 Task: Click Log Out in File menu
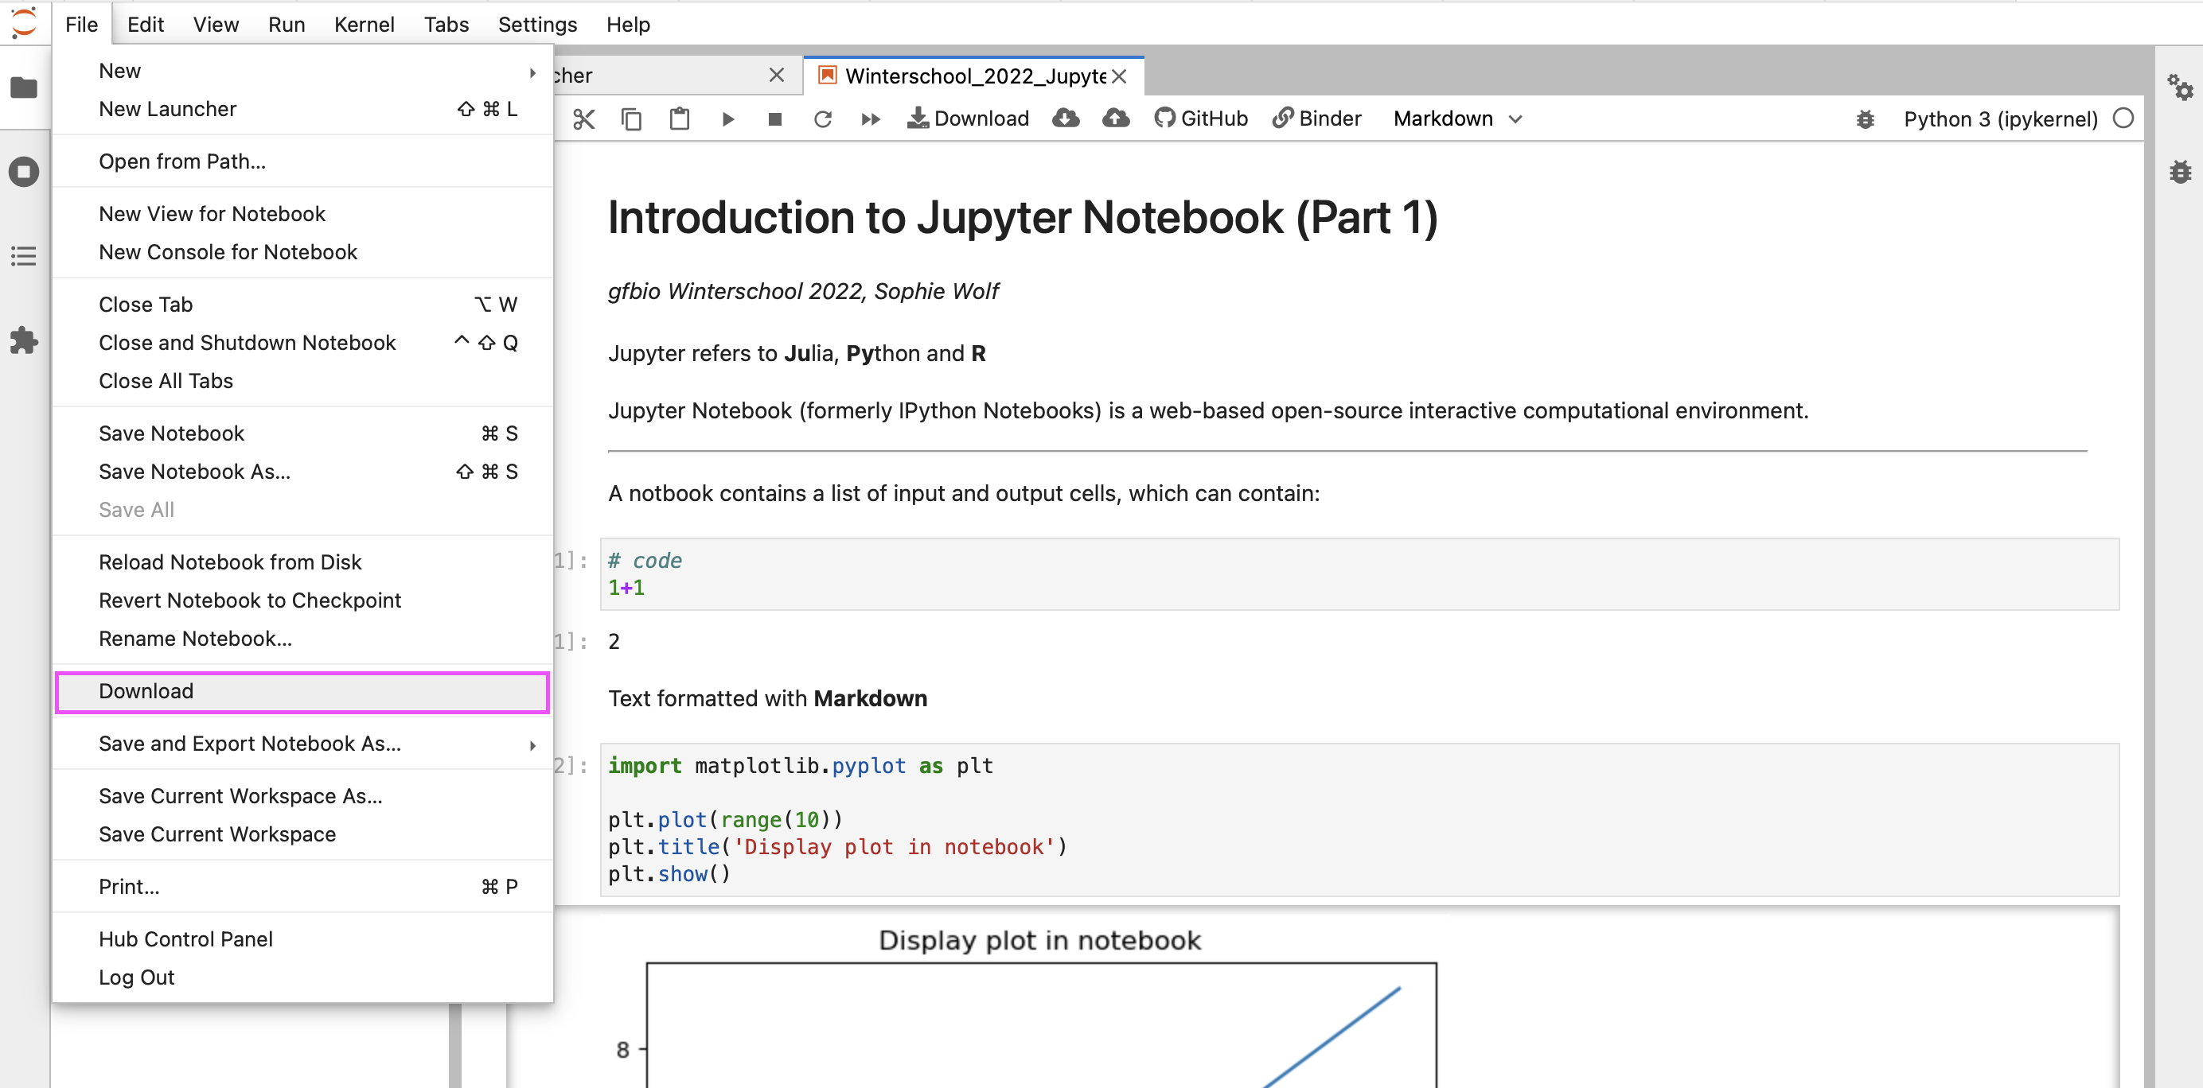(302, 977)
